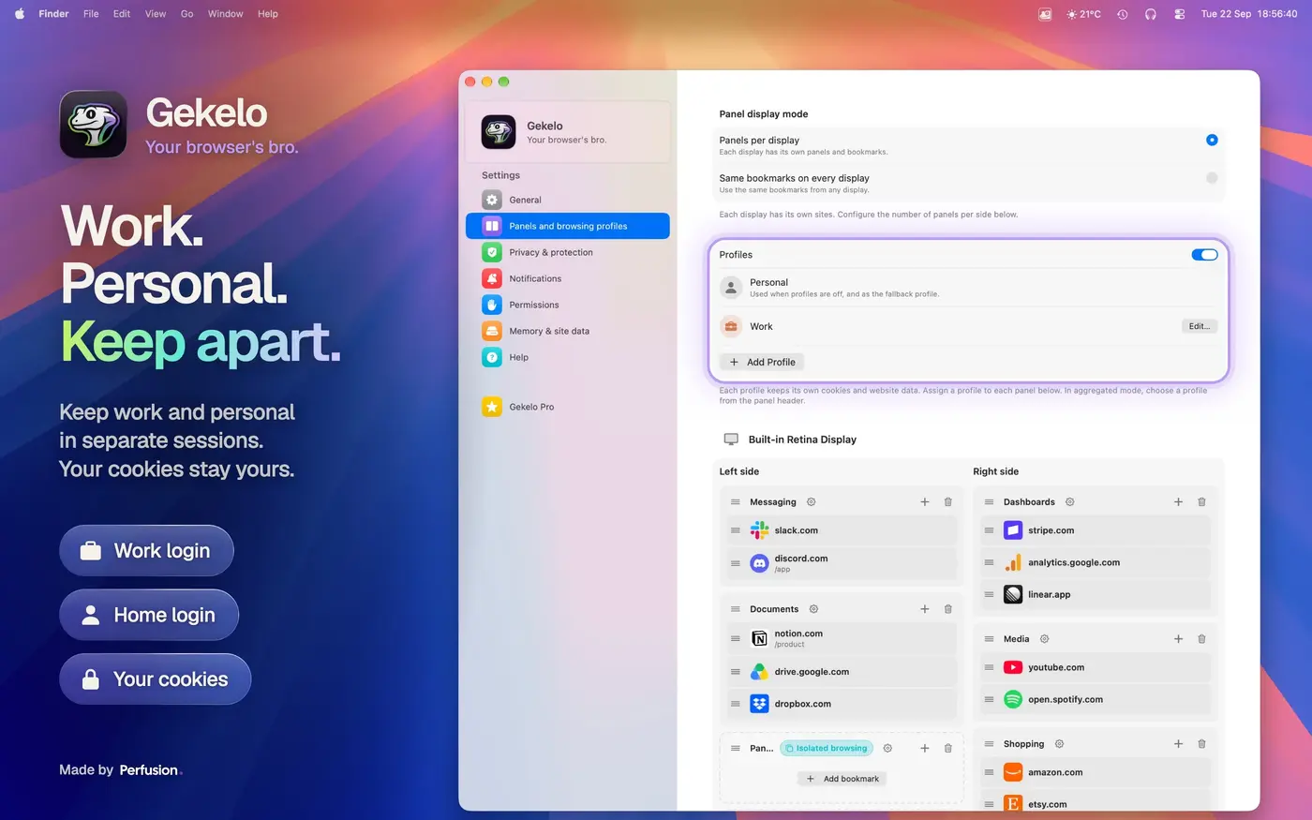Open settings gear for Dashboards panel
1312x820 pixels.
coord(1069,502)
